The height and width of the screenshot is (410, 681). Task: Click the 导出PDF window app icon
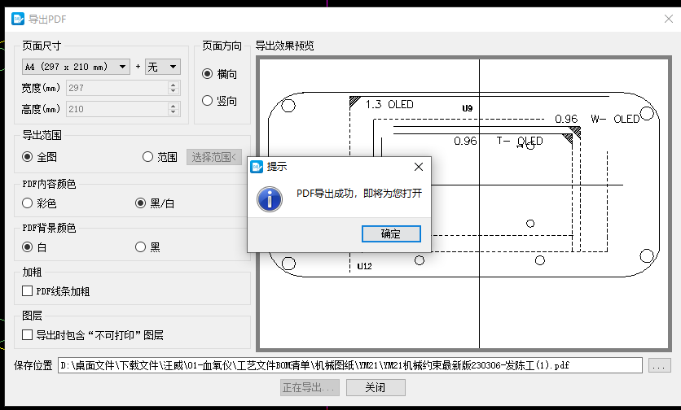(18, 19)
